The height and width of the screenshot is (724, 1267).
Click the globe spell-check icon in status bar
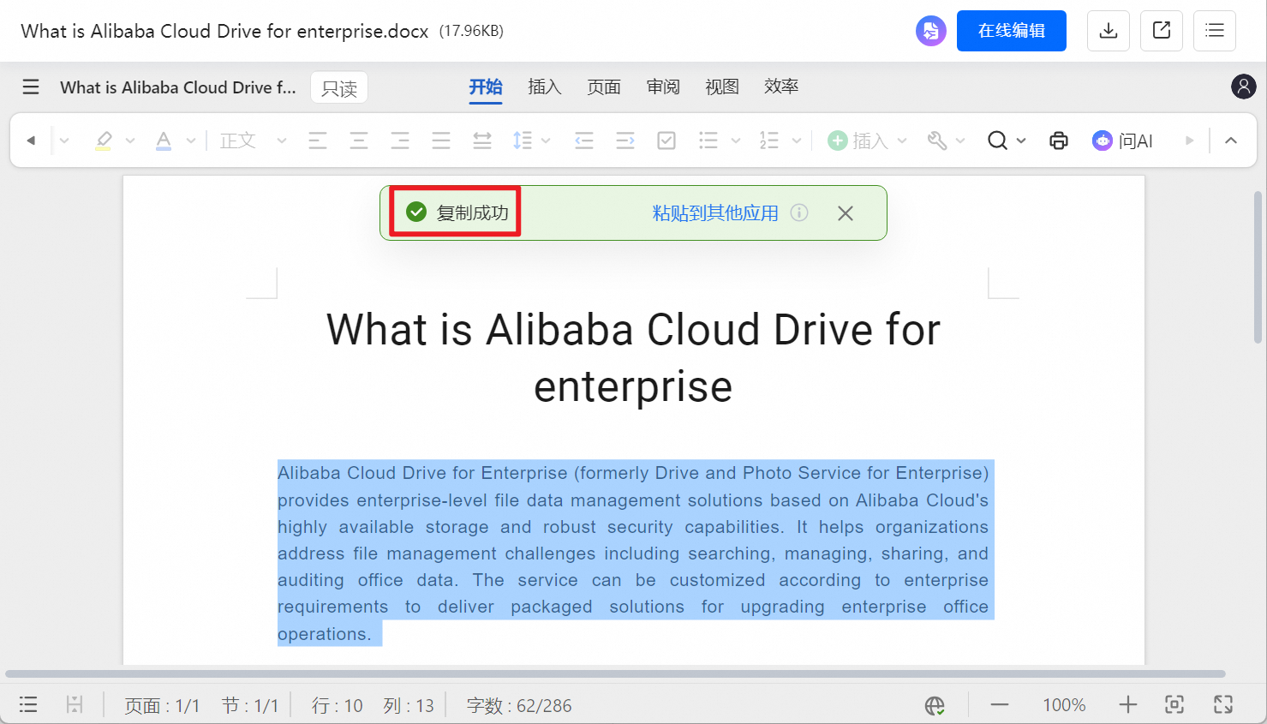pyautogui.click(x=935, y=705)
